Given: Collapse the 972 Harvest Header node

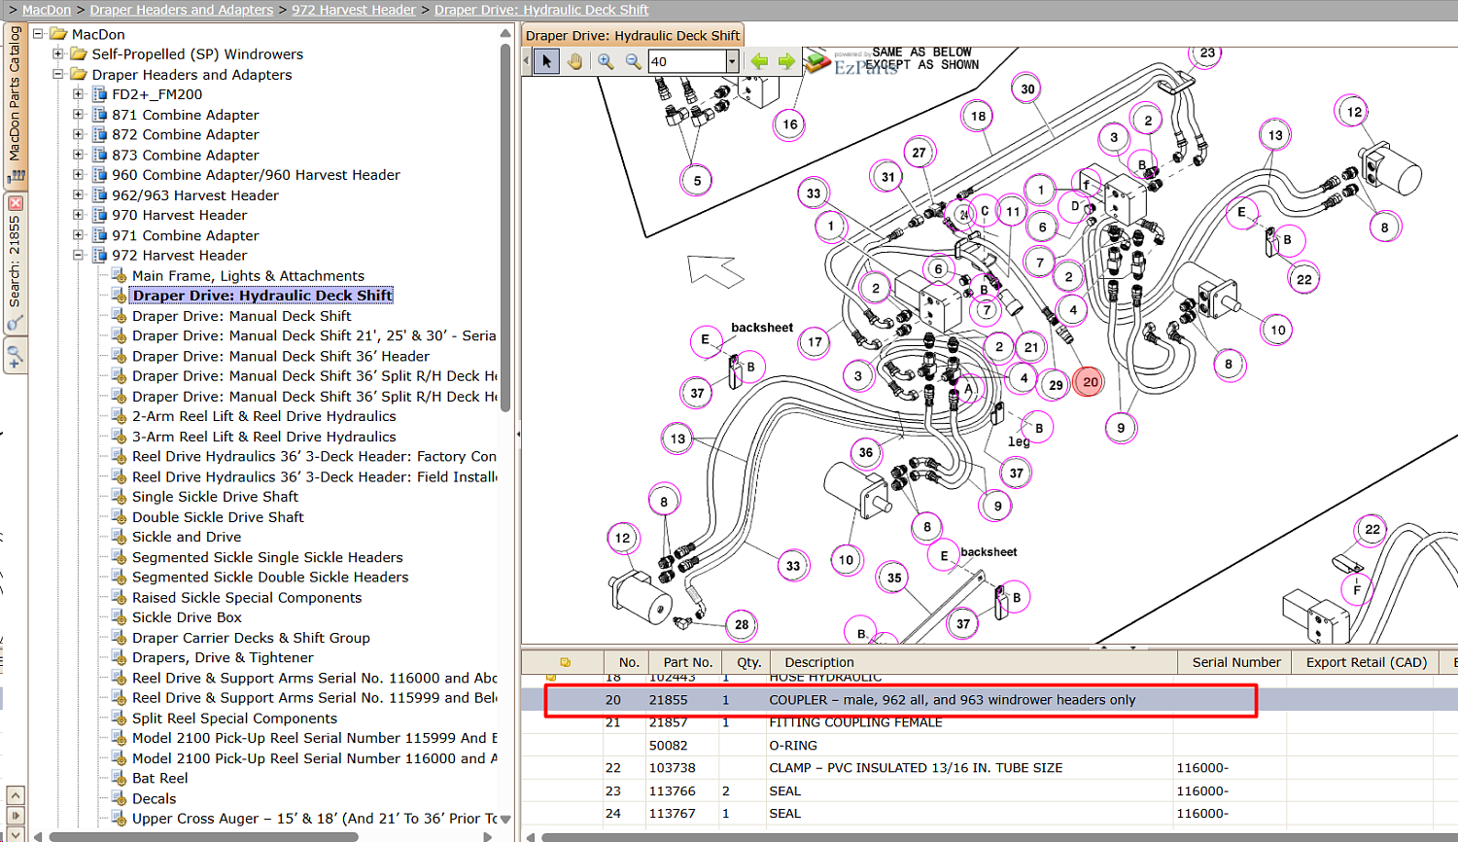Looking at the screenshot, I should pyautogui.click(x=79, y=256).
